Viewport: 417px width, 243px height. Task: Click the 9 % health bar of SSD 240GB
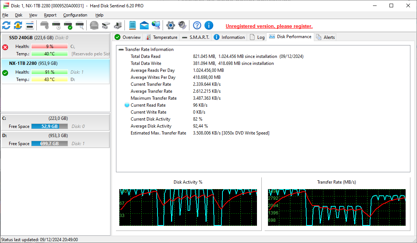point(50,47)
